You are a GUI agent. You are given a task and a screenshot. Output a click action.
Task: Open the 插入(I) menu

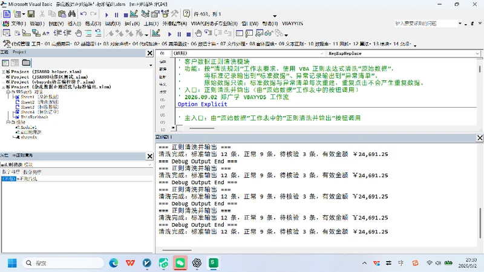click(x=74, y=24)
